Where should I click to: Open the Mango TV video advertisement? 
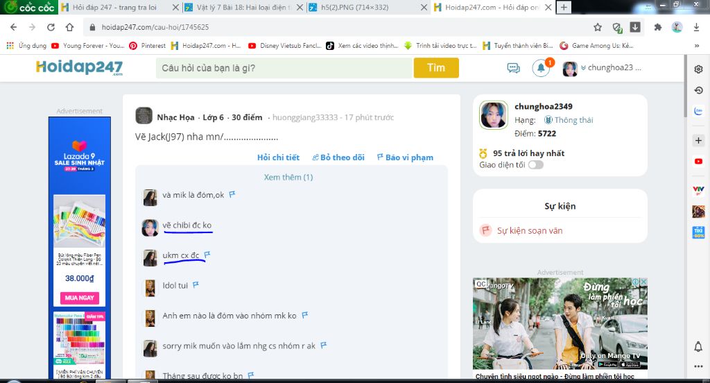[560, 323]
